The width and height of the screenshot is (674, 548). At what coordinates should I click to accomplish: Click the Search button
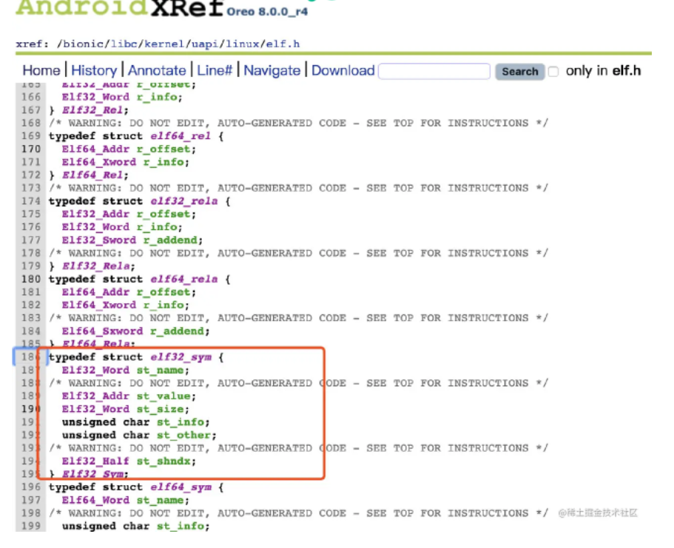click(520, 72)
